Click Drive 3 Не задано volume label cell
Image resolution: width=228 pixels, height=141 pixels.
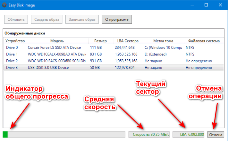tap(153, 68)
